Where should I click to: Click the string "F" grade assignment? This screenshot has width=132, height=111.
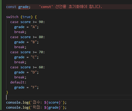[x=34, y=87]
